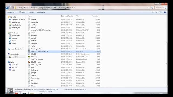Image resolution: width=173 pixels, height=97 pixels.
Task: Open the Organizar dropdown menu
Action: pos(11,12)
